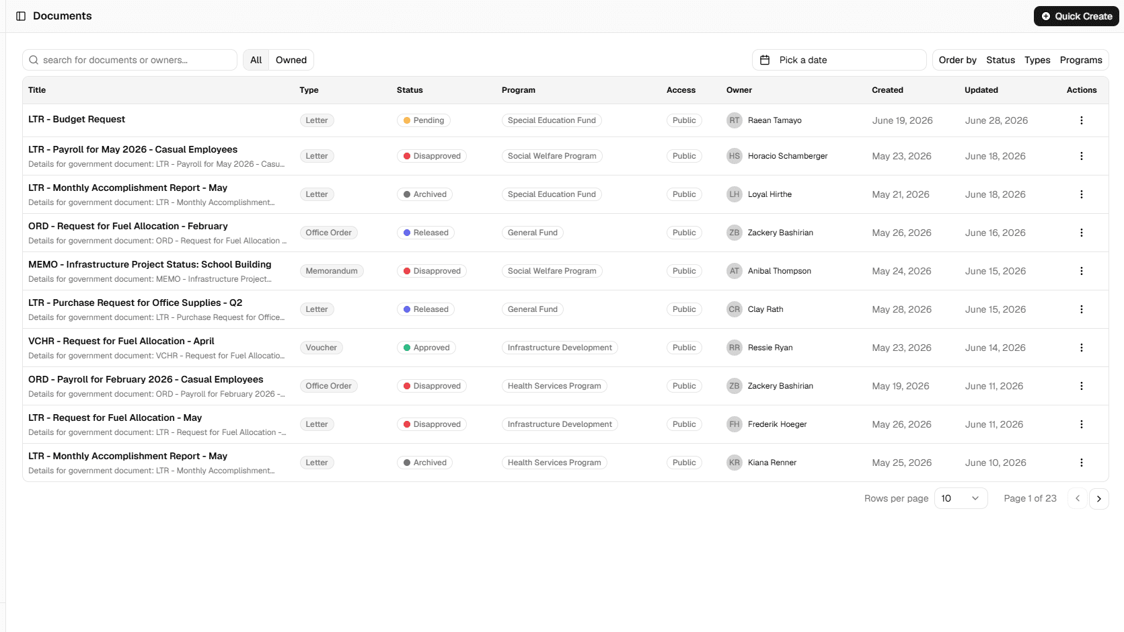Switch filter to Owned documents
The image size is (1124, 632).
291,60
